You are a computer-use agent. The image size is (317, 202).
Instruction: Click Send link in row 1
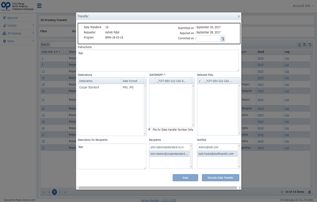click(x=261, y=58)
